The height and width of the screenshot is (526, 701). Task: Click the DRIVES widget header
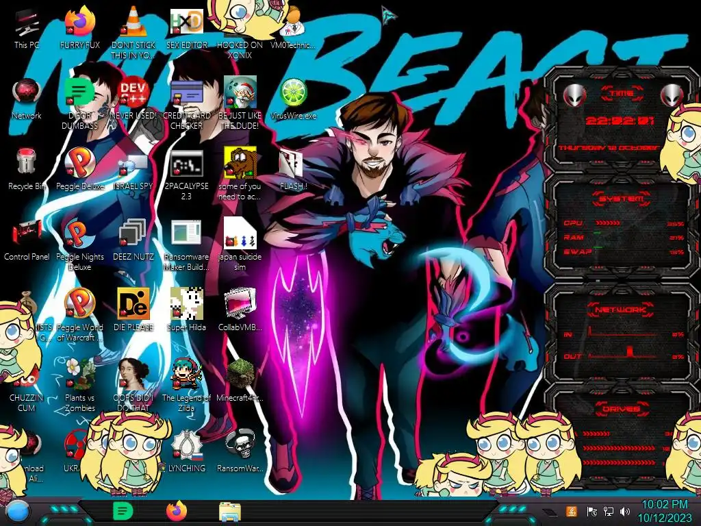click(x=622, y=409)
